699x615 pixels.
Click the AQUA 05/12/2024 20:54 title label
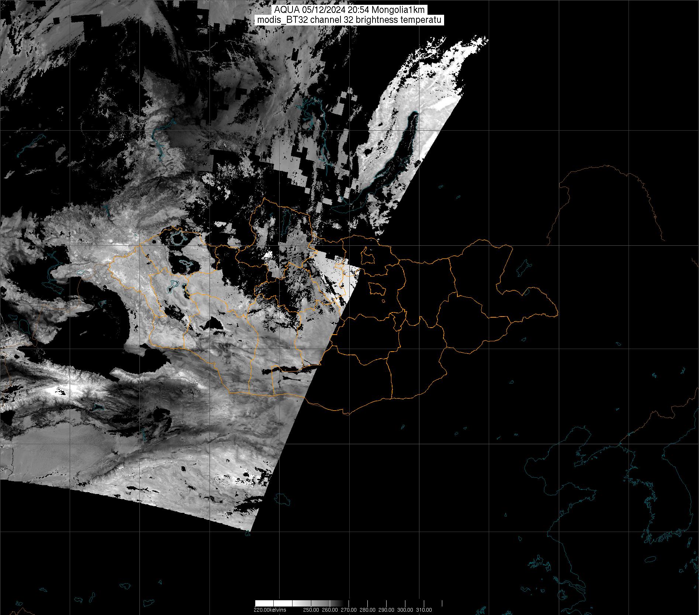(349, 10)
